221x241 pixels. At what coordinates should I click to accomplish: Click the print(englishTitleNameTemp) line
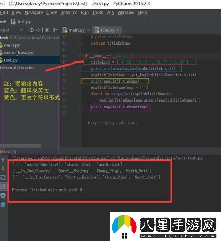[x=119, y=106]
